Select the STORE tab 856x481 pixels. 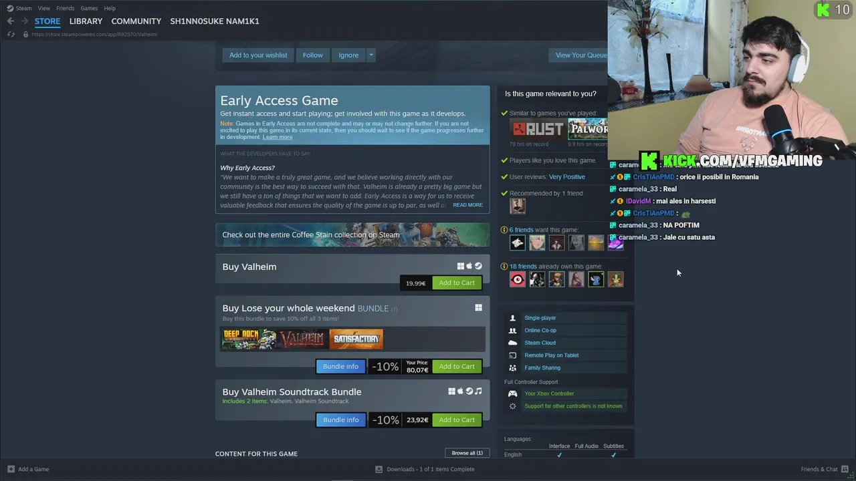click(x=47, y=21)
